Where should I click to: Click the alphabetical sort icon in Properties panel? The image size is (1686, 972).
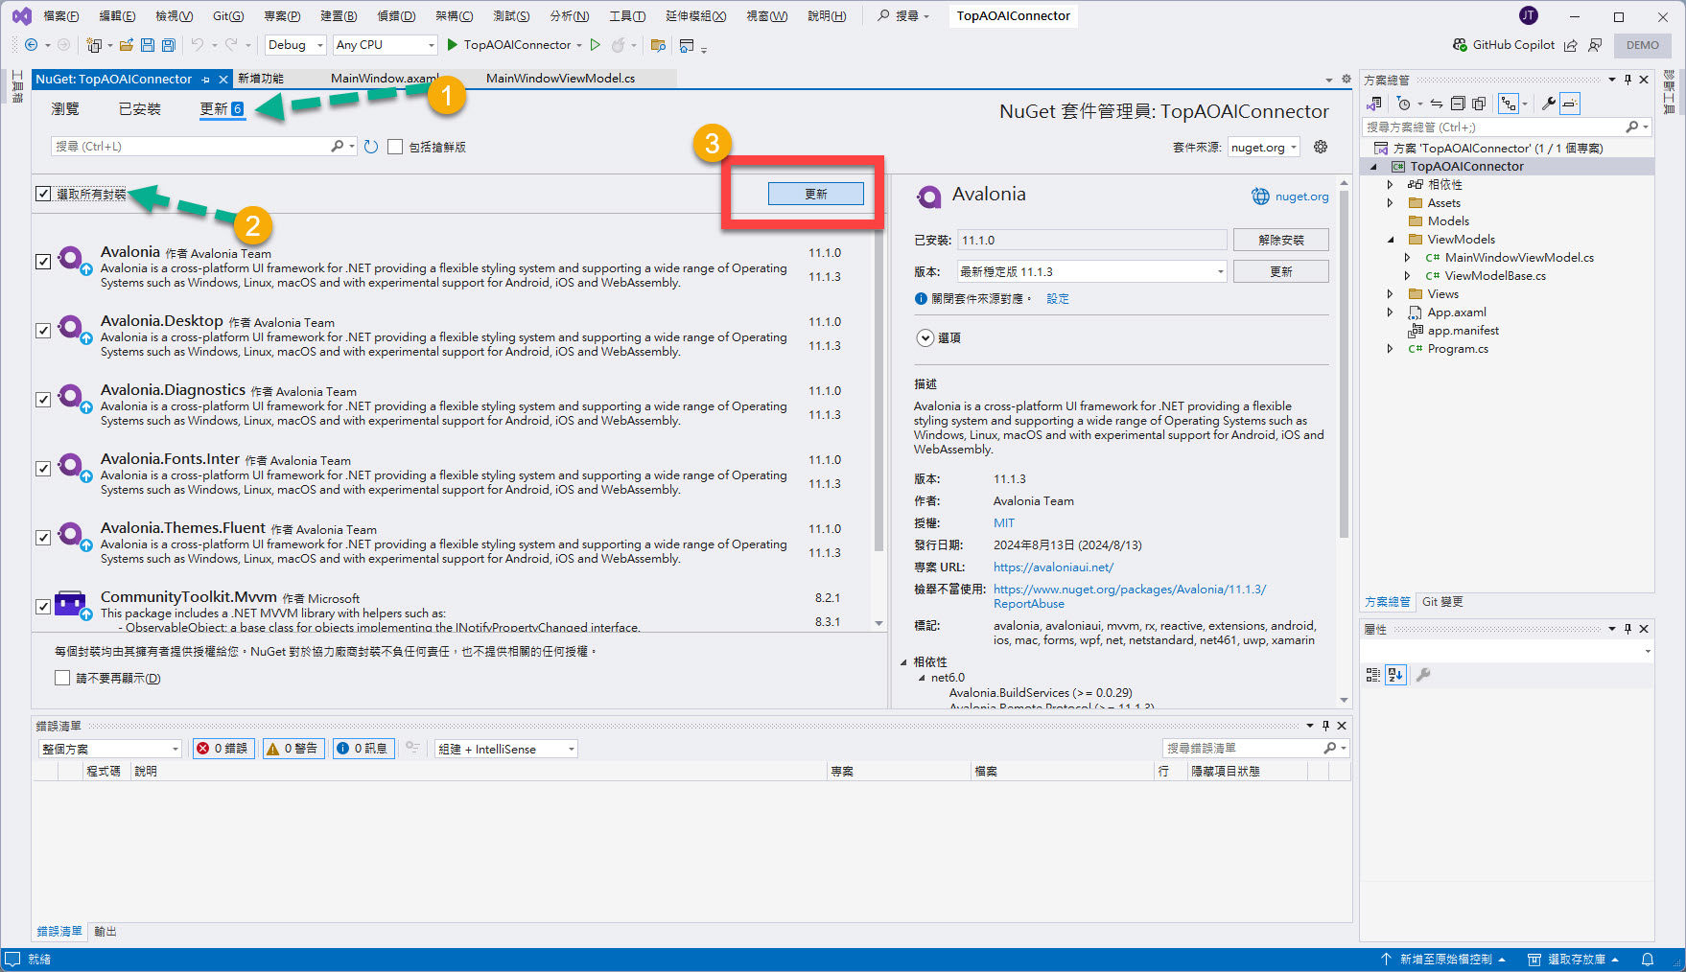pyautogui.click(x=1395, y=675)
